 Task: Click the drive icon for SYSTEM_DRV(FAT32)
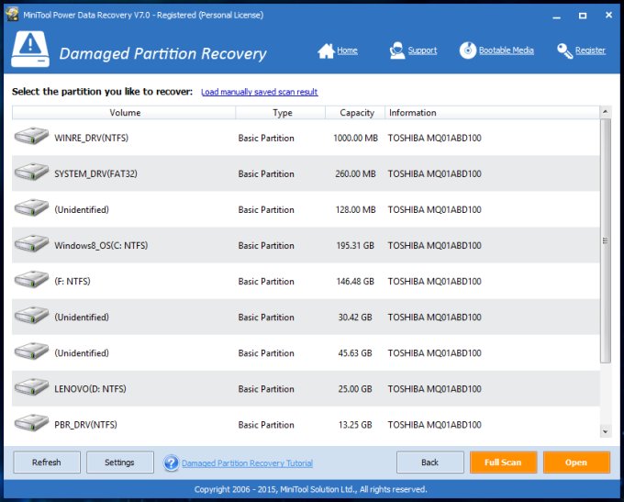[x=31, y=172]
